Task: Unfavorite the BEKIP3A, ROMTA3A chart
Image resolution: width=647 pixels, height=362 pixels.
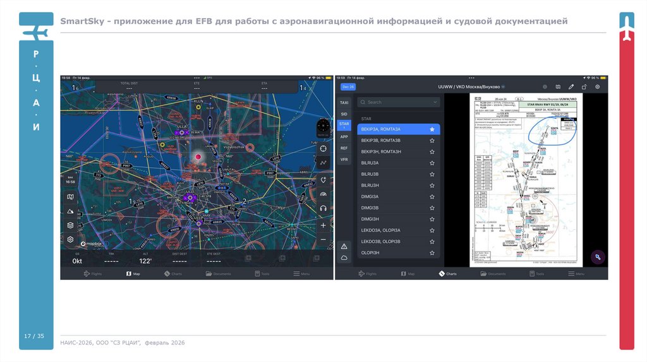Action: pyautogui.click(x=432, y=129)
